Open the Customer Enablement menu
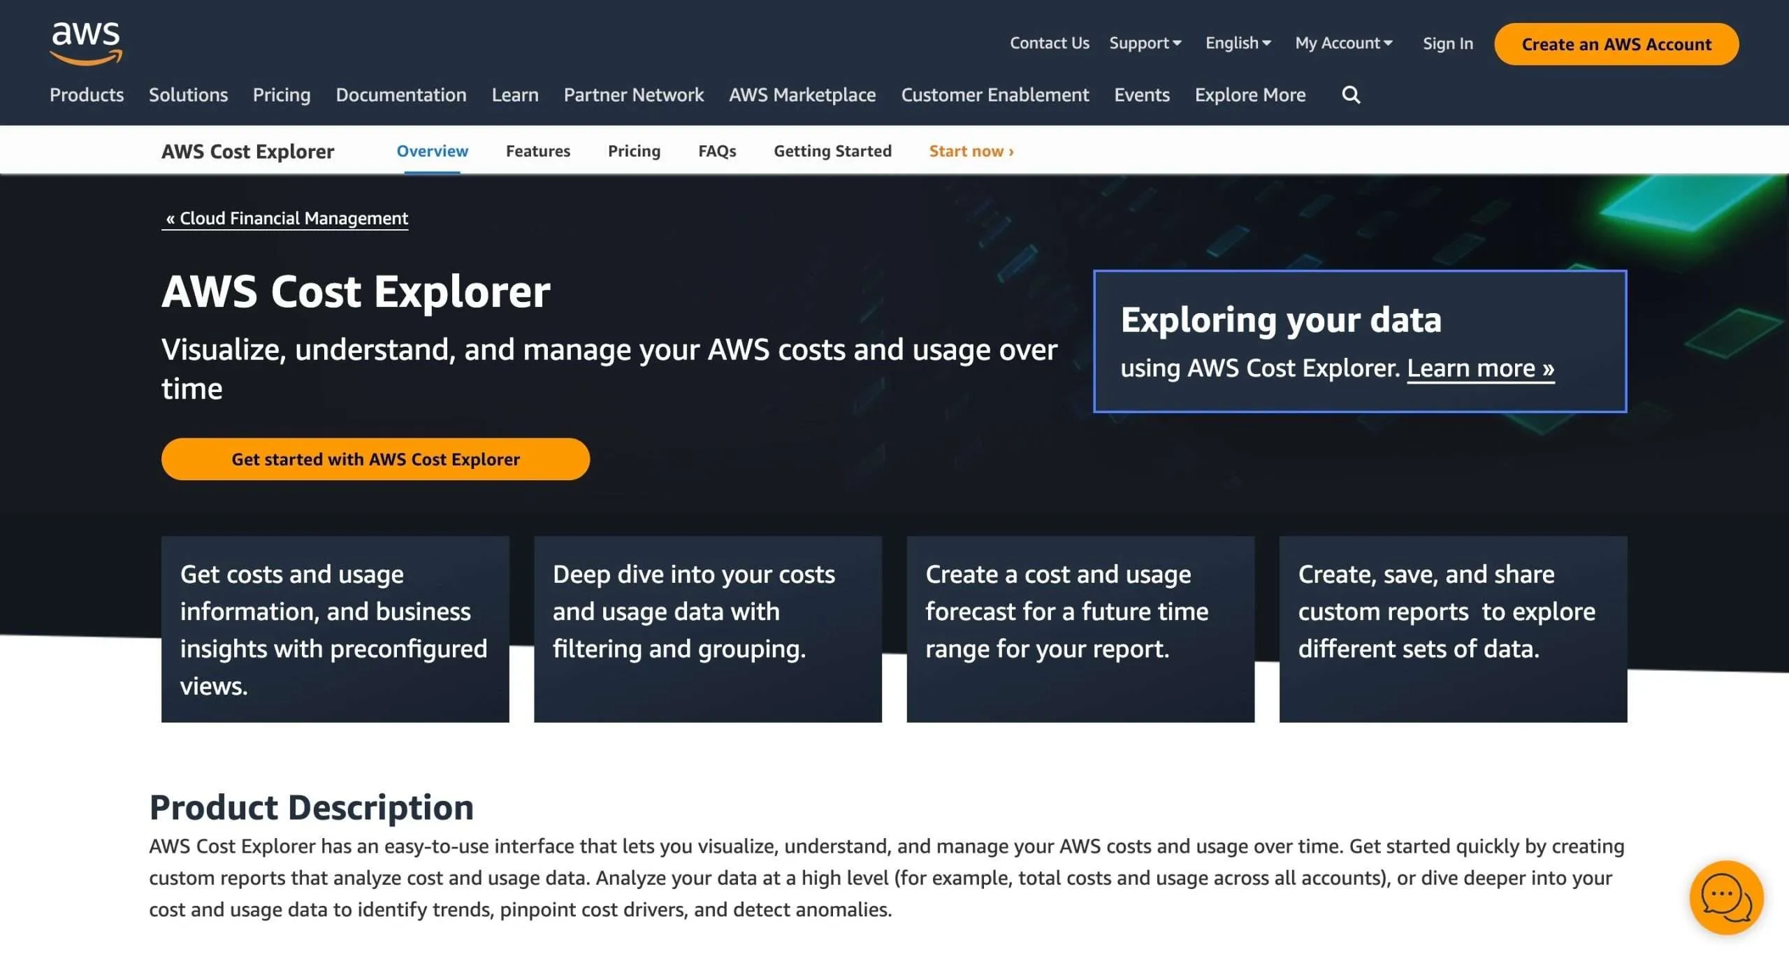This screenshot has height=968, width=1789. (995, 95)
